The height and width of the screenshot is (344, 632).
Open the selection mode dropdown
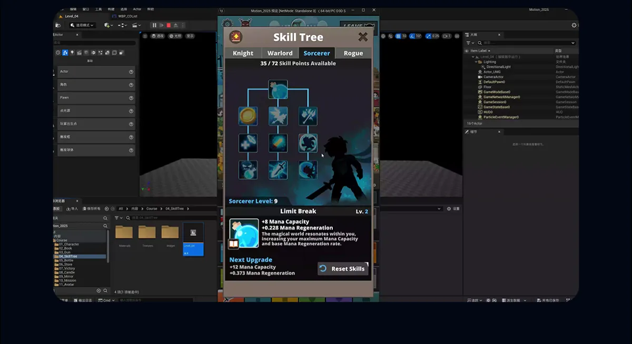(82, 25)
